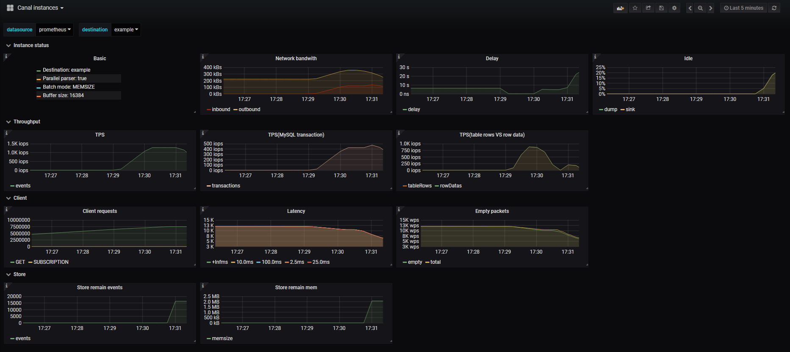Change color of 100.0ms series swatch
The image size is (790, 352).
(x=258, y=263)
